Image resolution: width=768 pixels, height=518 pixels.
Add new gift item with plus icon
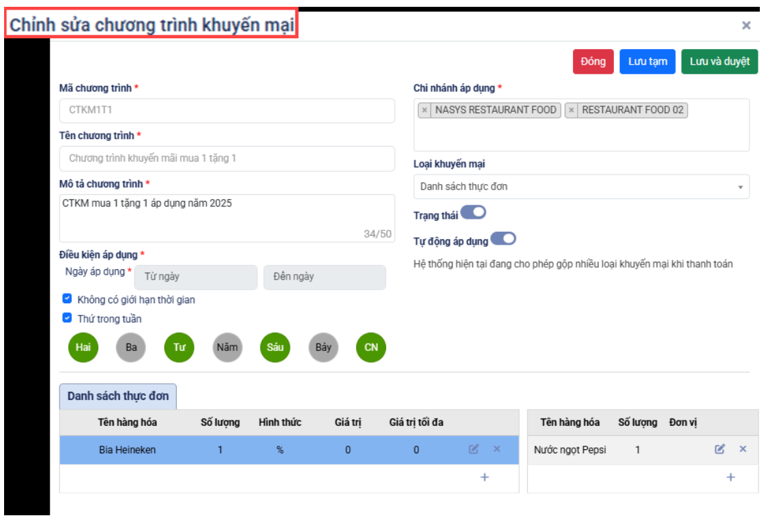[x=730, y=477]
